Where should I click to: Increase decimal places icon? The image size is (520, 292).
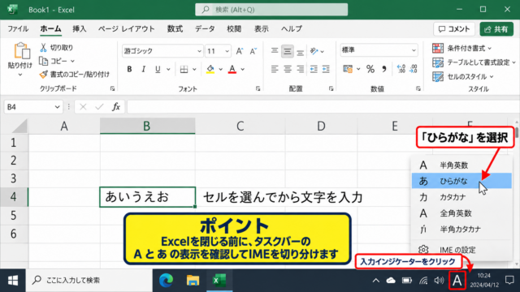[401, 69]
